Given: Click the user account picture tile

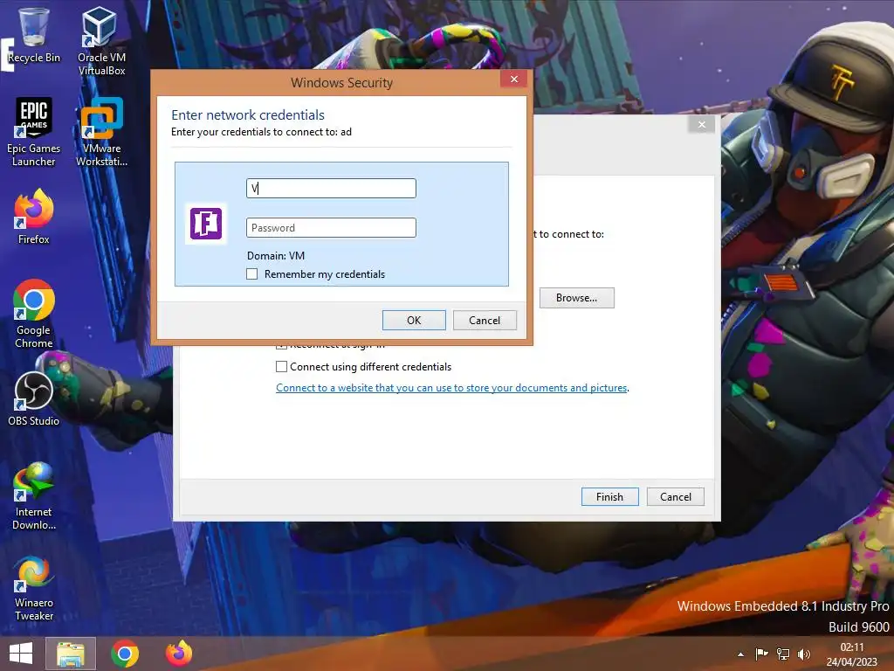Looking at the screenshot, I should pos(205,224).
